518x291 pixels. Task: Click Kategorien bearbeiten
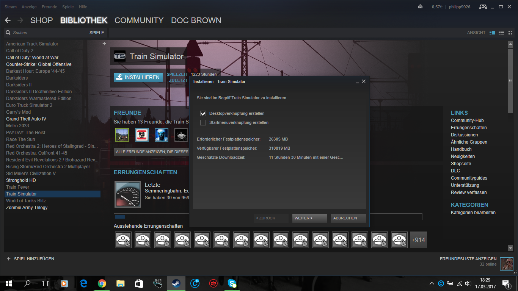[x=475, y=213]
